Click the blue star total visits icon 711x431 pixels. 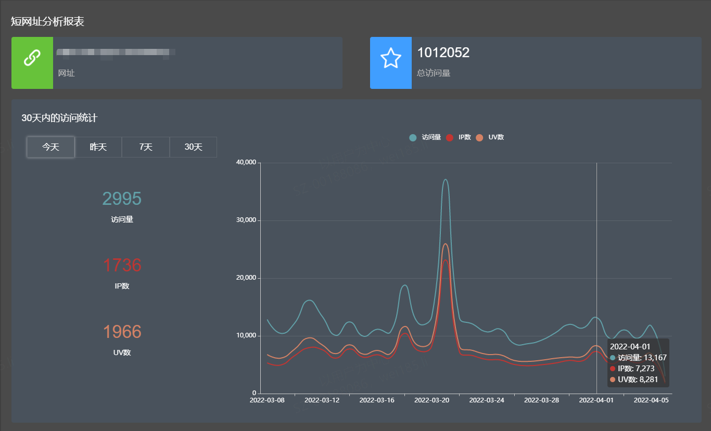(x=390, y=57)
